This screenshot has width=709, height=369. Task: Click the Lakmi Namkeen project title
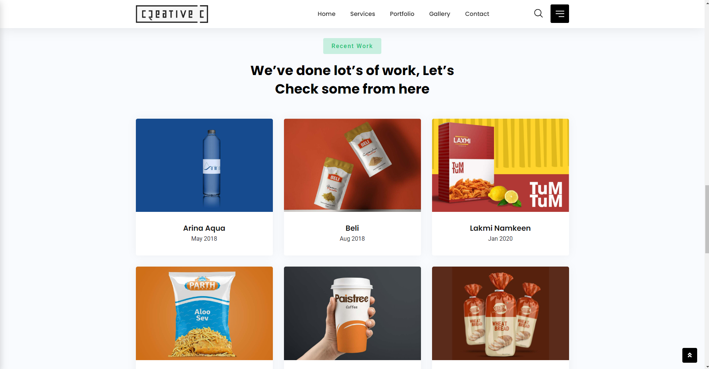coord(500,228)
